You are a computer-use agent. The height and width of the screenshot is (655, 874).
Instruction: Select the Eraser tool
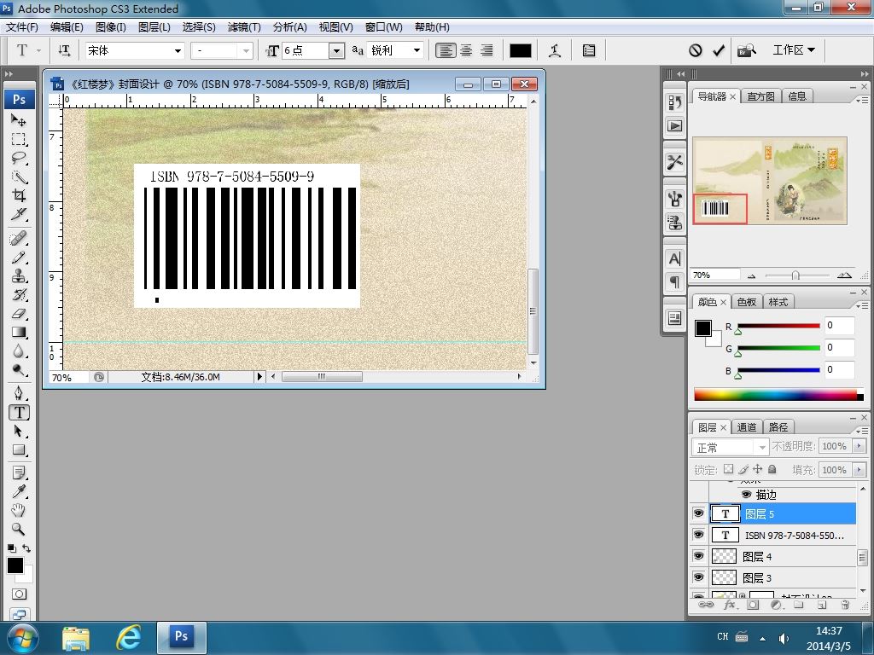pyautogui.click(x=19, y=314)
